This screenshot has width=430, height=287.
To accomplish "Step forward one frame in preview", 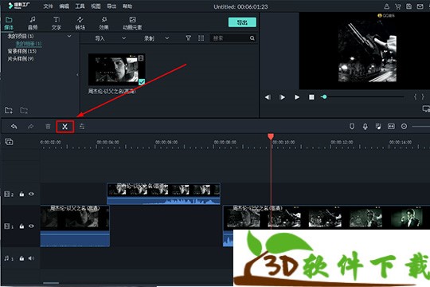I will 282,97.
